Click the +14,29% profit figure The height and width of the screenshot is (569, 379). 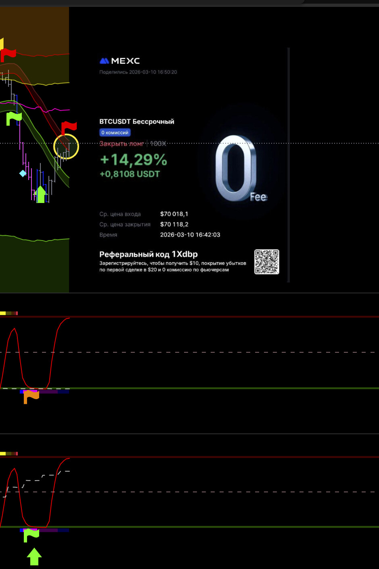(x=134, y=160)
